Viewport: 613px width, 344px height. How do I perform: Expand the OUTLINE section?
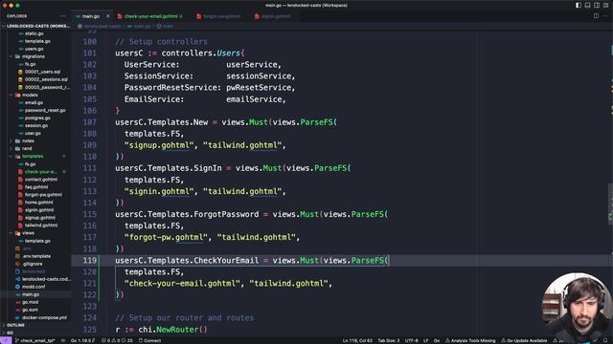click(x=15, y=325)
